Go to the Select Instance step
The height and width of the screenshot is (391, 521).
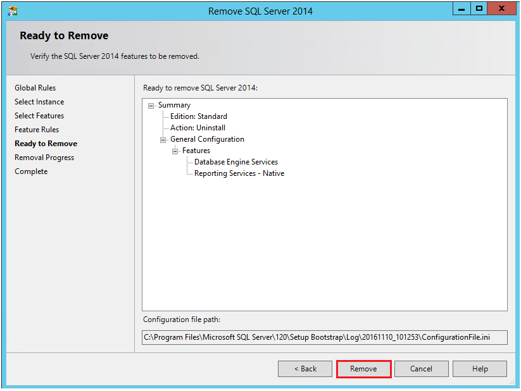coord(39,102)
